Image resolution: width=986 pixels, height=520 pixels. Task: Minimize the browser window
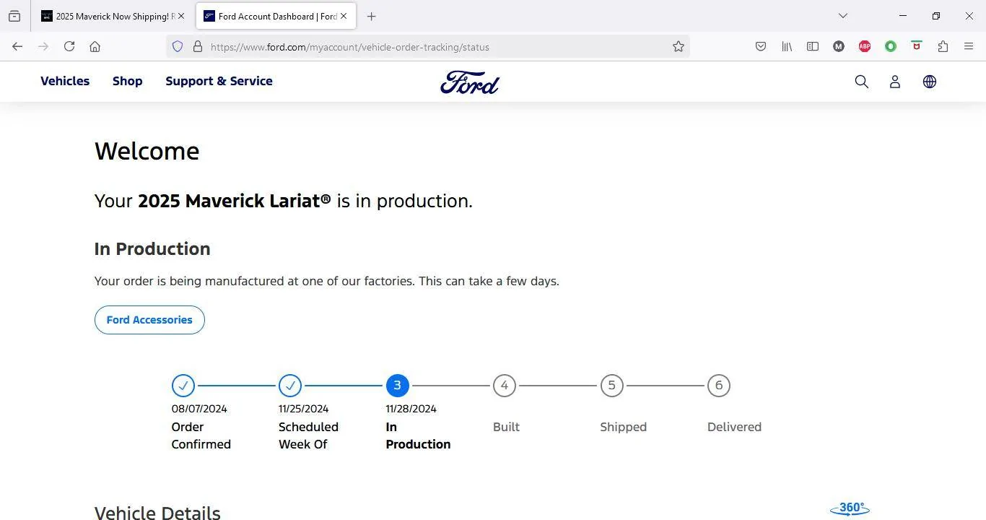pos(902,16)
